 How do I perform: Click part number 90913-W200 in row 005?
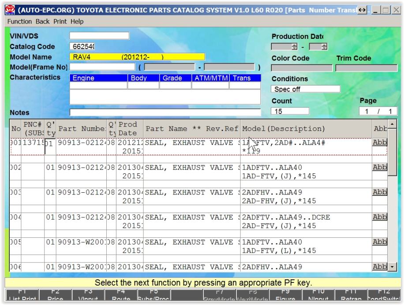point(82,242)
